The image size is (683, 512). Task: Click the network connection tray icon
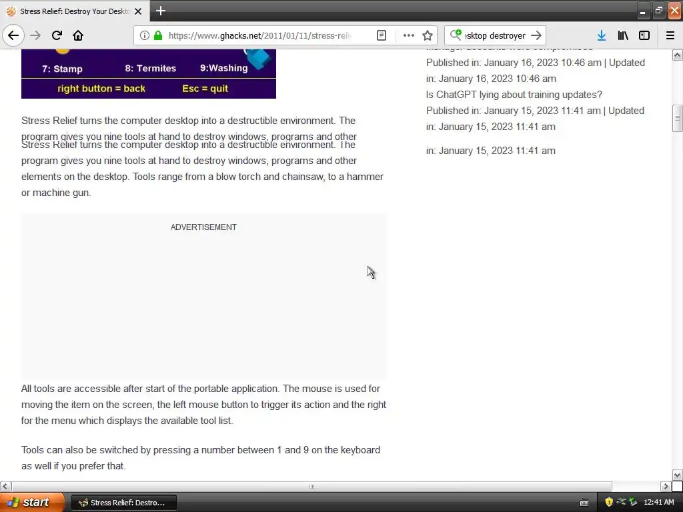point(621,502)
